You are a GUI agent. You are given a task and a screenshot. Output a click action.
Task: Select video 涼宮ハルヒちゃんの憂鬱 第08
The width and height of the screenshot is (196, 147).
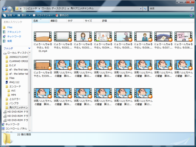point(43,97)
